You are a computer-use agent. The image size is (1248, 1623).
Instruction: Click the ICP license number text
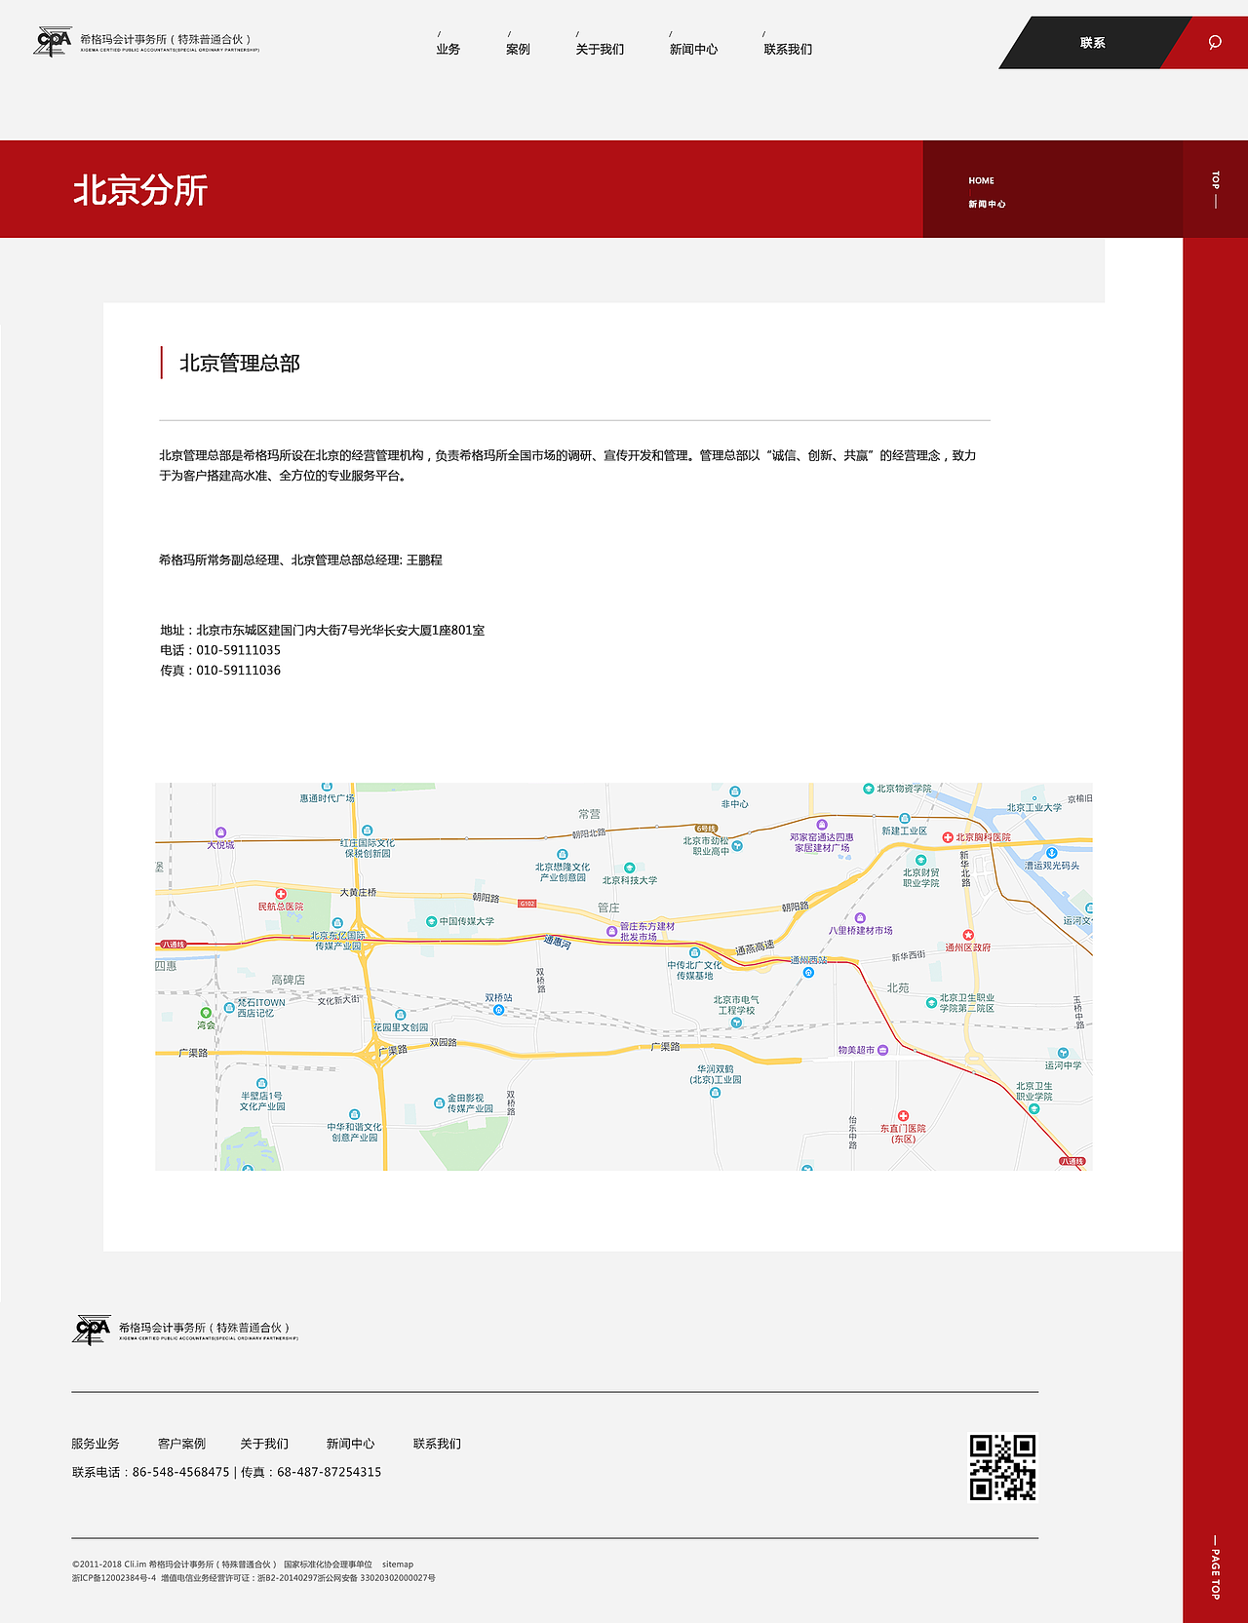(x=114, y=1578)
